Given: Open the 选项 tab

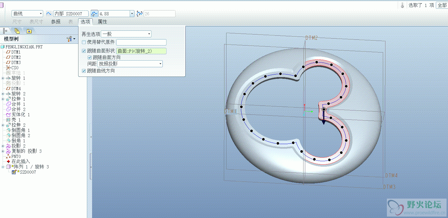Looking at the screenshot, I should 85,22.
